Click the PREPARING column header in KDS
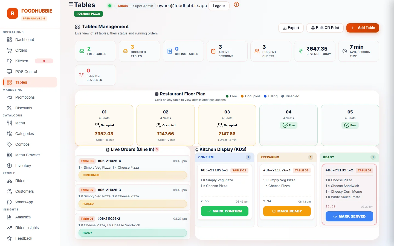The height and width of the screenshot is (246, 394). click(x=287, y=157)
